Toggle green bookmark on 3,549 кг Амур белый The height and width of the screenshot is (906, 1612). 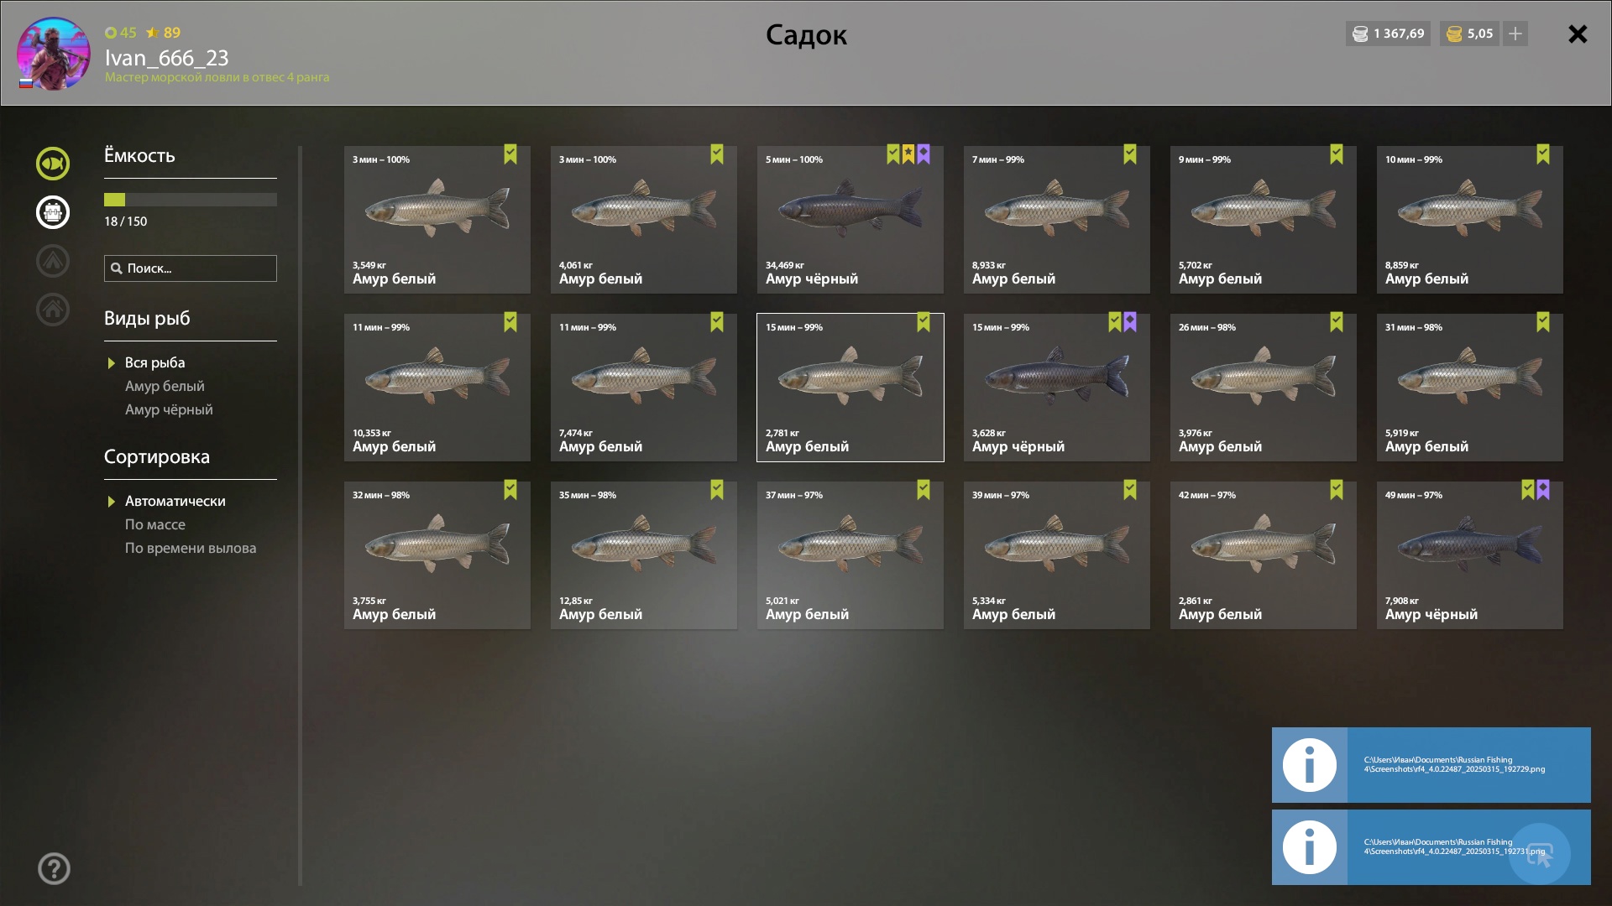click(510, 154)
